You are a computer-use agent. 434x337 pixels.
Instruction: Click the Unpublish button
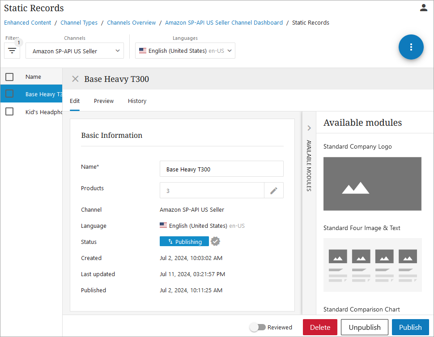pos(364,327)
